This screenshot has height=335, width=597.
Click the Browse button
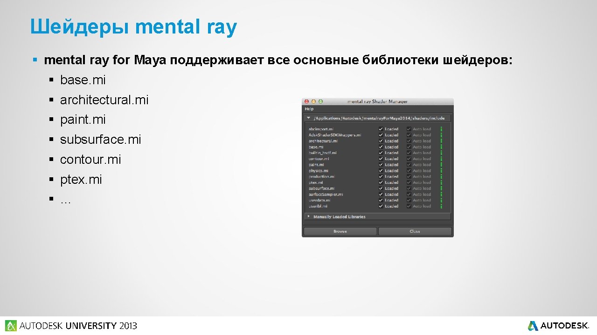(x=340, y=231)
